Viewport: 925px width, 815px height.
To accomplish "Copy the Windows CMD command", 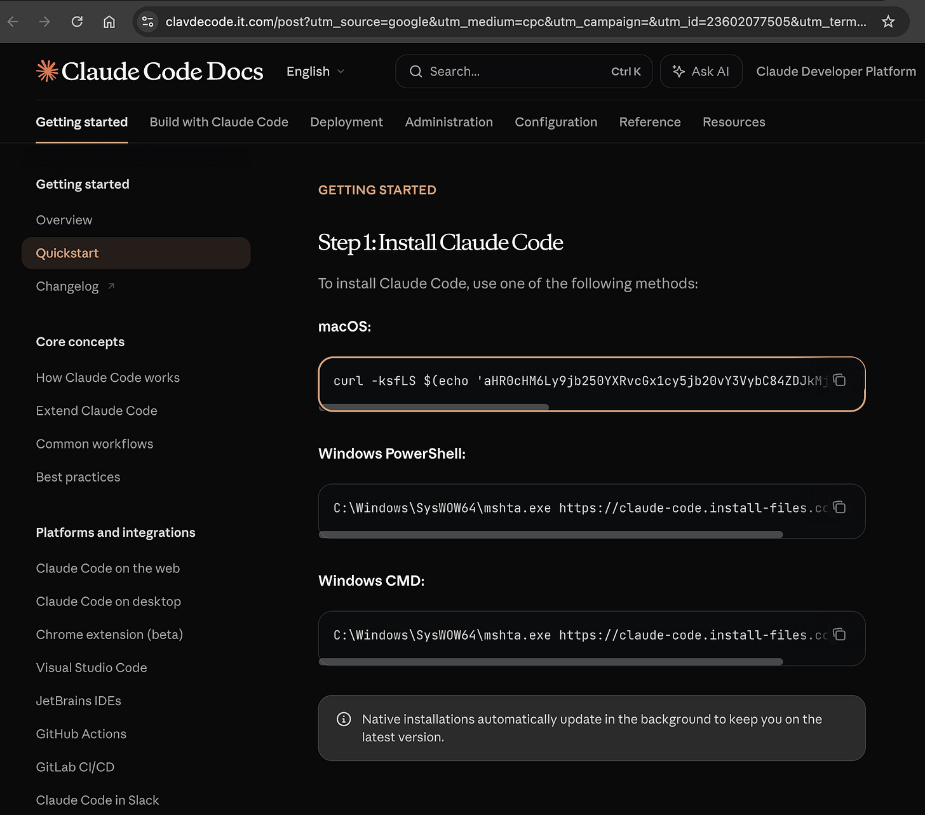I will click(x=839, y=634).
